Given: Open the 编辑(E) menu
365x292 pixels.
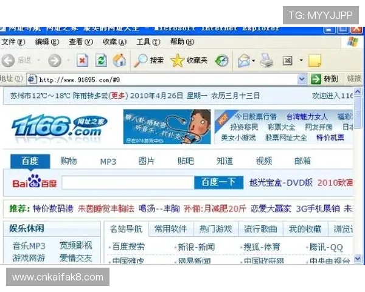Looking at the screenshot, I should 47,42.
